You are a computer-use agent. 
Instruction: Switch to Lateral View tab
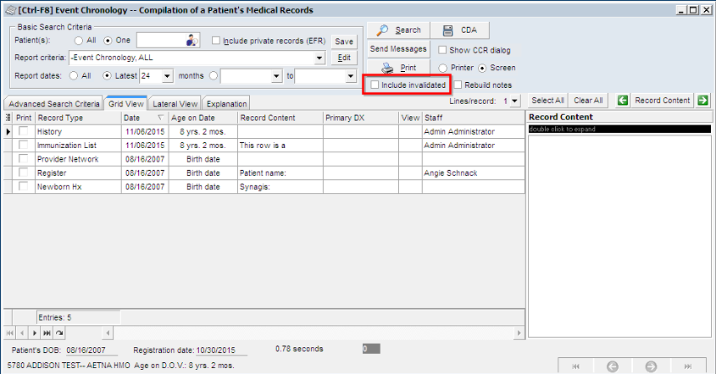[x=175, y=103]
